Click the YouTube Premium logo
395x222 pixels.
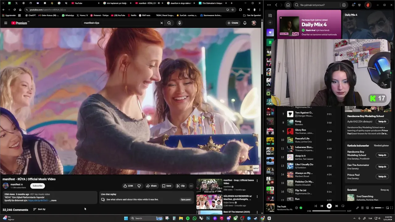(19, 23)
